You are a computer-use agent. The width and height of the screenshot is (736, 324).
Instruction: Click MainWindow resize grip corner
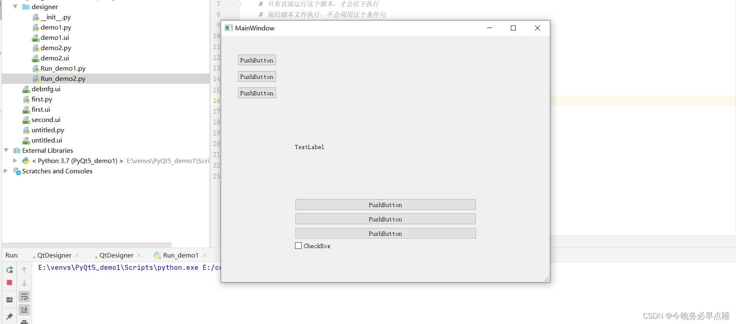[x=547, y=279]
